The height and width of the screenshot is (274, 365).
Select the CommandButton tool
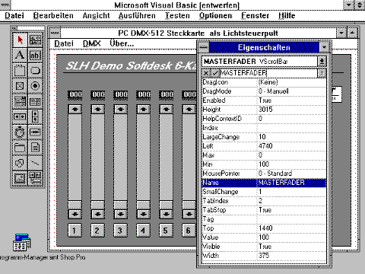(x=35, y=70)
